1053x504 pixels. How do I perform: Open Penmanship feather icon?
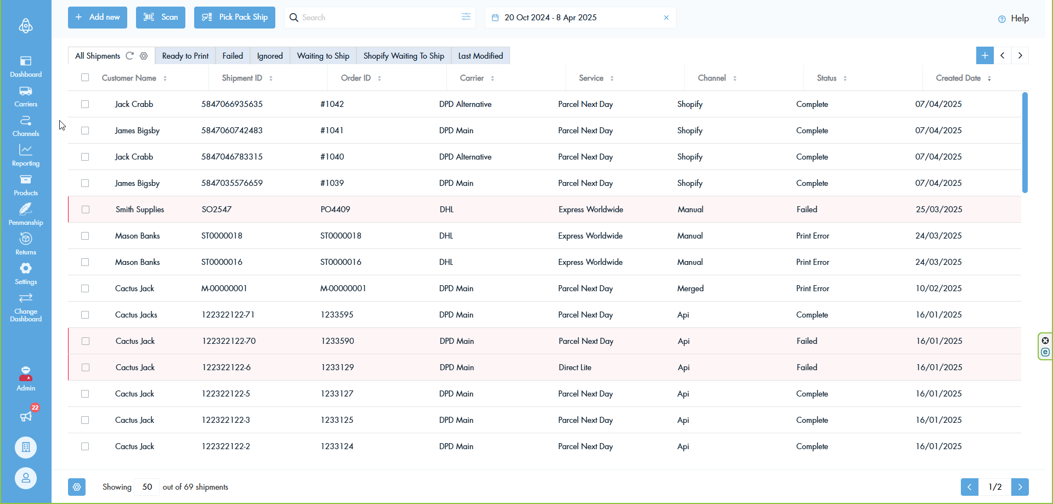[x=26, y=209]
